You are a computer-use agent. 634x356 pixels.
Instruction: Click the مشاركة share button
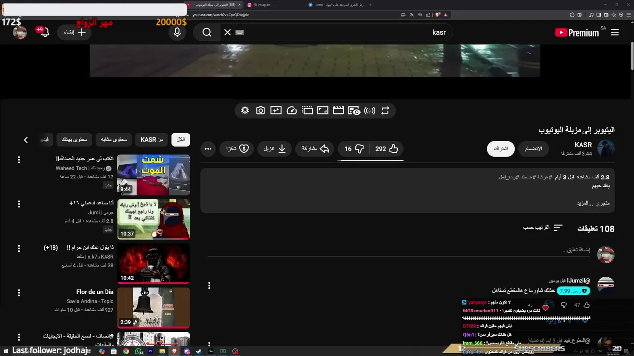pos(315,149)
